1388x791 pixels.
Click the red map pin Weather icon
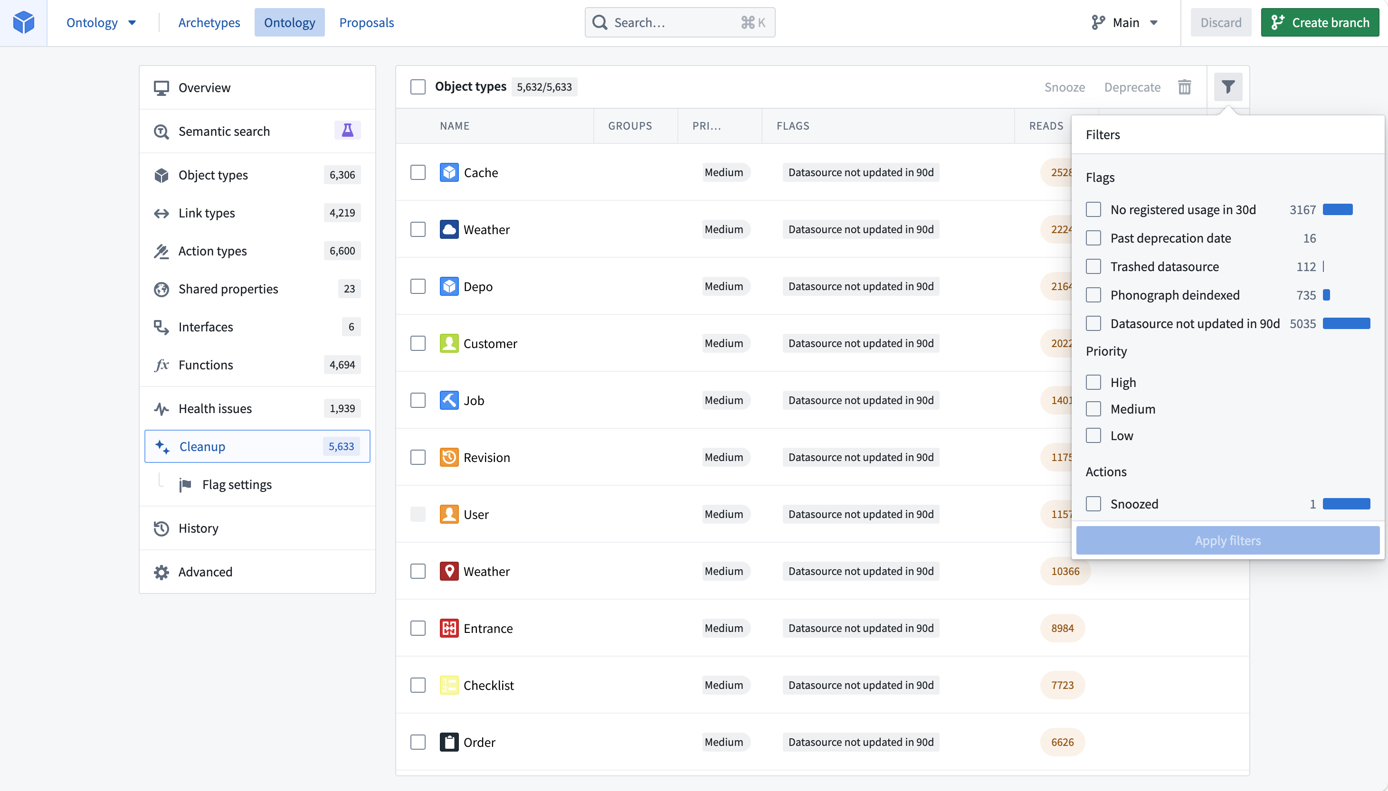(x=449, y=571)
